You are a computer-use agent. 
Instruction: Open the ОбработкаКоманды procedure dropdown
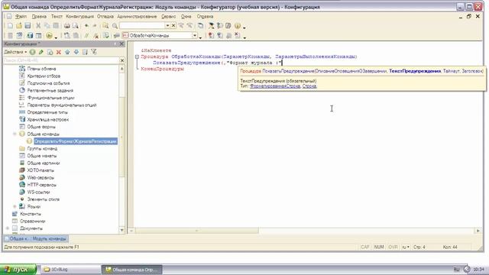(195, 36)
